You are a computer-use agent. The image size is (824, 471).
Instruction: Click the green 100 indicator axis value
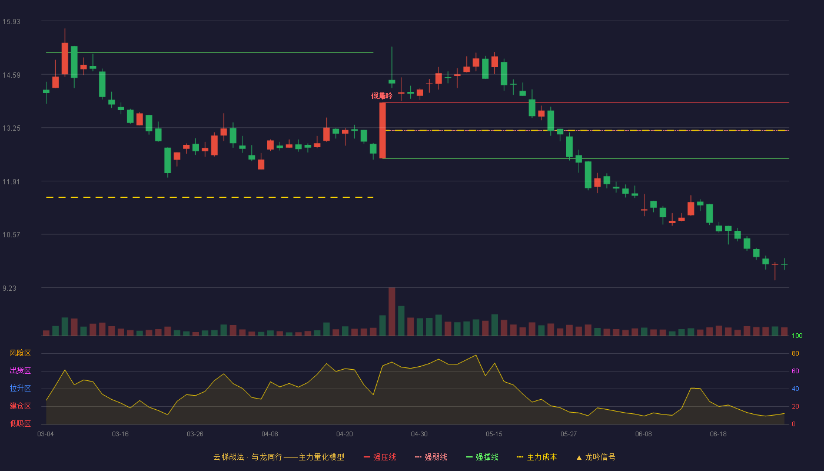(797, 336)
